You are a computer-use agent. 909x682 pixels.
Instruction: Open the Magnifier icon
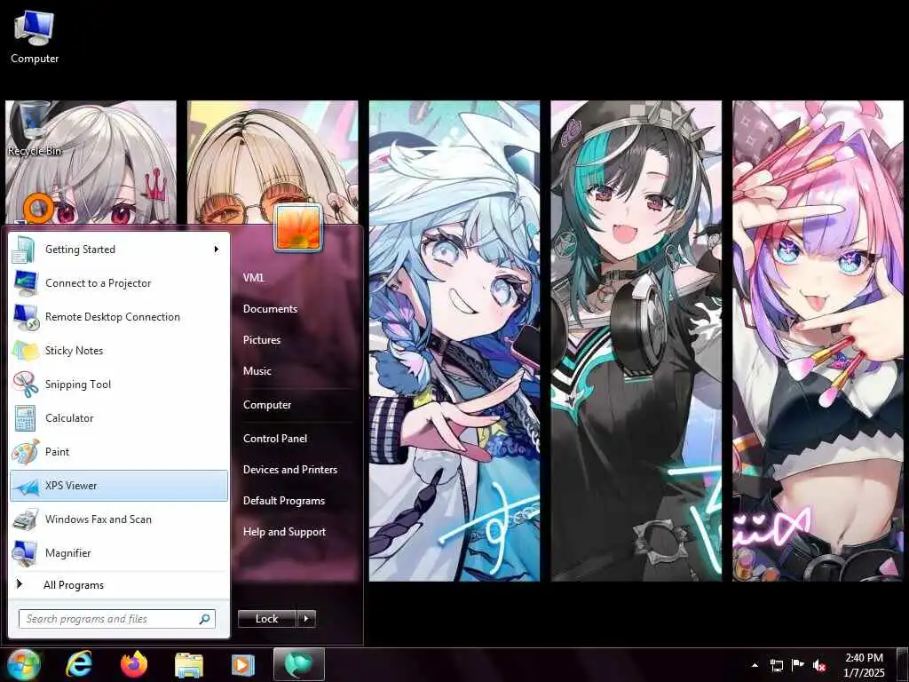coord(25,553)
